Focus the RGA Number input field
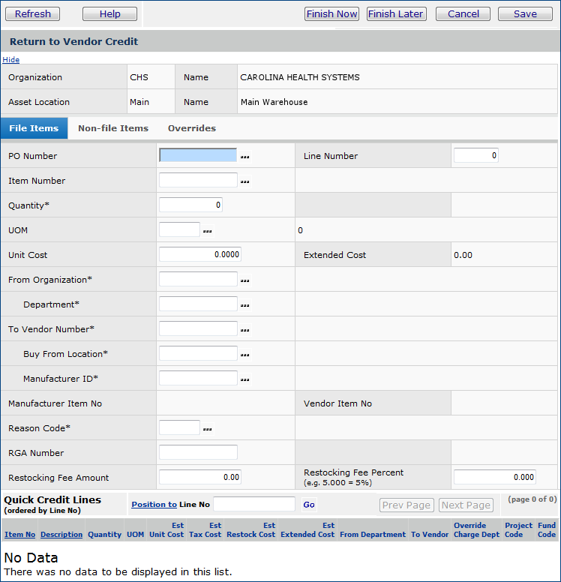Image resolution: width=561 pixels, height=582 pixels. coord(198,452)
